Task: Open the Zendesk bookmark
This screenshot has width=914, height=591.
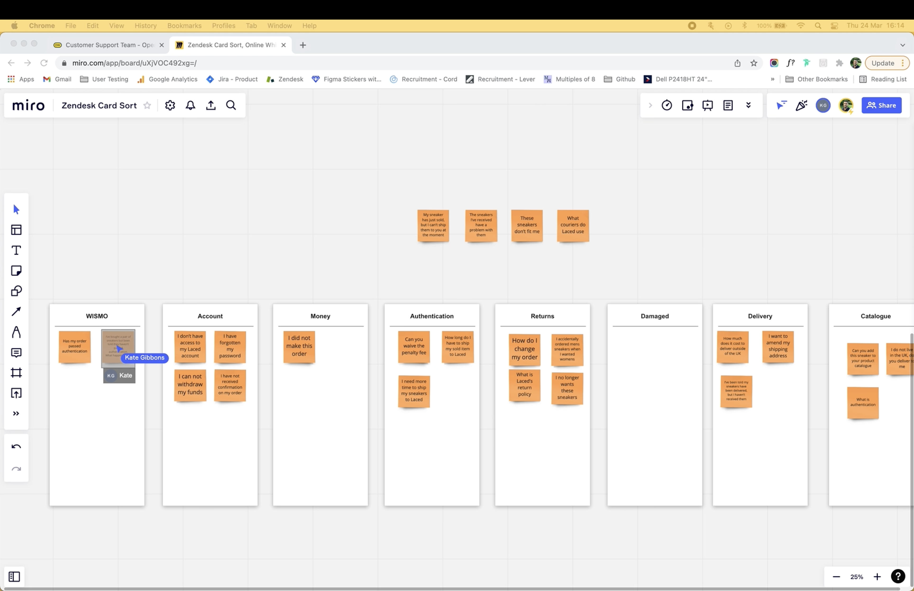Action: [x=285, y=79]
